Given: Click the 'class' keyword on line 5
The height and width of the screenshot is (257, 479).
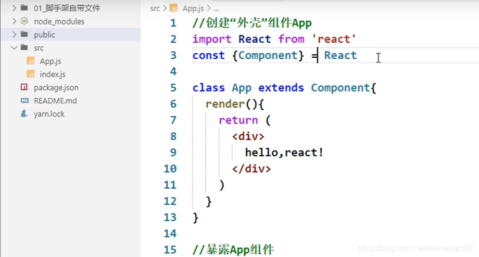Looking at the screenshot, I should point(209,88).
